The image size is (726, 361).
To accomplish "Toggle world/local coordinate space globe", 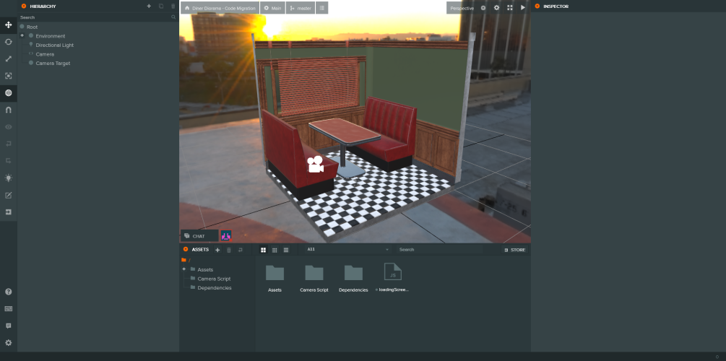I will [9, 93].
